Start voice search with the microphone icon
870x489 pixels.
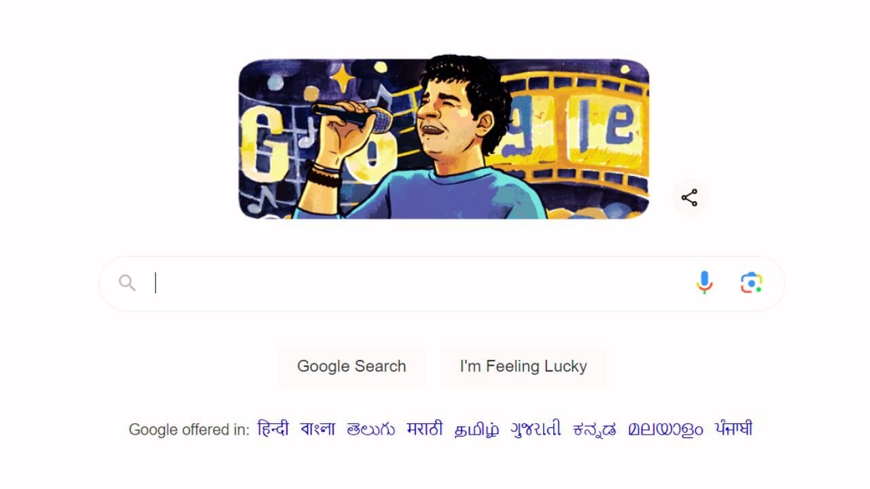point(704,283)
